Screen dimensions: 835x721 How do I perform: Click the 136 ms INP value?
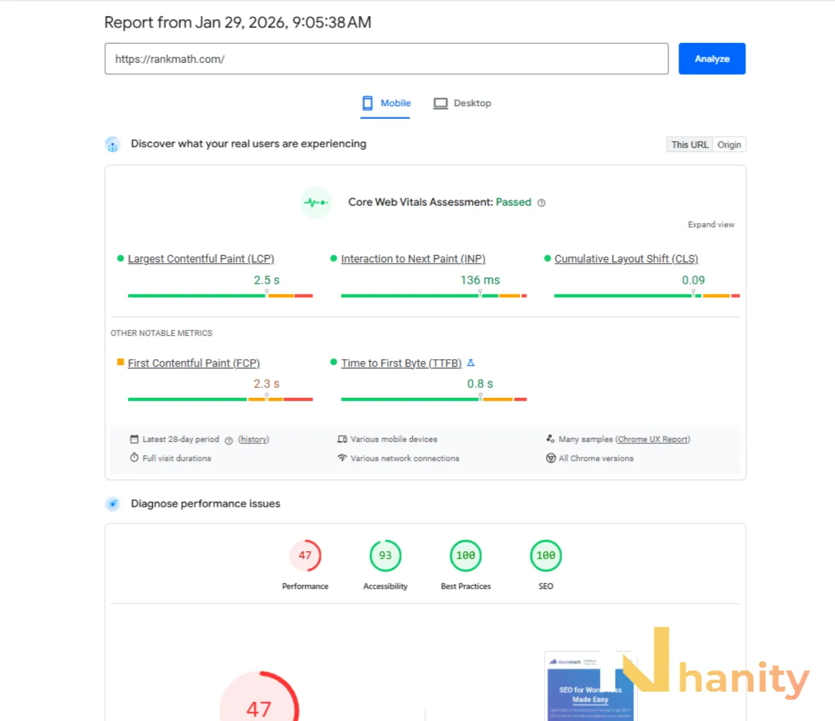(x=480, y=280)
